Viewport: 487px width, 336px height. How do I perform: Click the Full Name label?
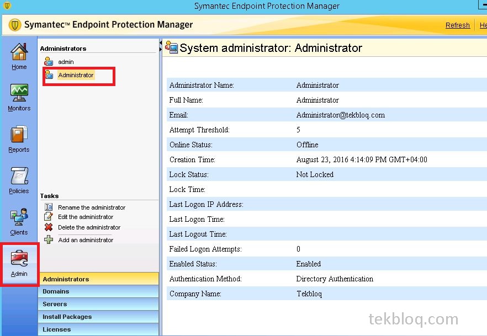tap(186, 100)
